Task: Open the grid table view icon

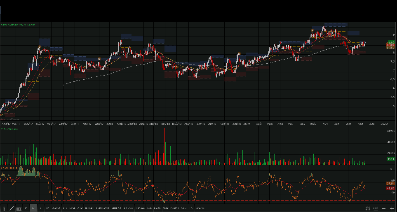Action: pyautogui.click(x=19, y=208)
